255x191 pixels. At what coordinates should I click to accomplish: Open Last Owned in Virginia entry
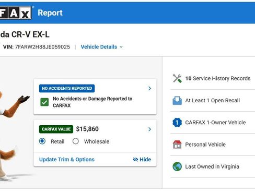(213, 166)
